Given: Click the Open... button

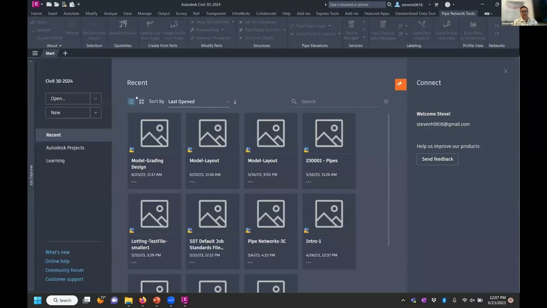Looking at the screenshot, I should (x=68, y=98).
